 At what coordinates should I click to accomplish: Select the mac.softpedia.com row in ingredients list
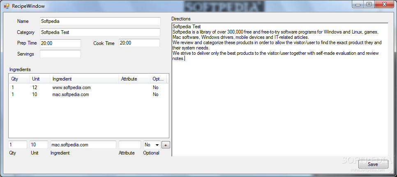tap(89, 94)
